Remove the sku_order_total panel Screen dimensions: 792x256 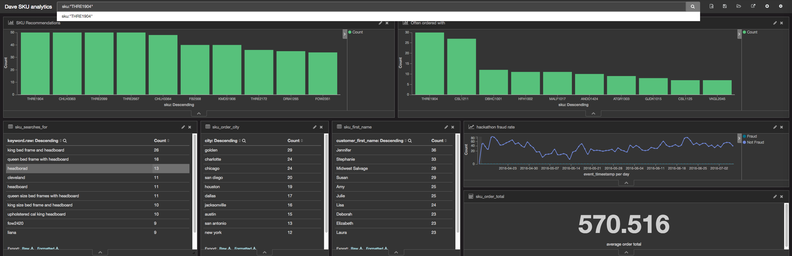(x=782, y=197)
